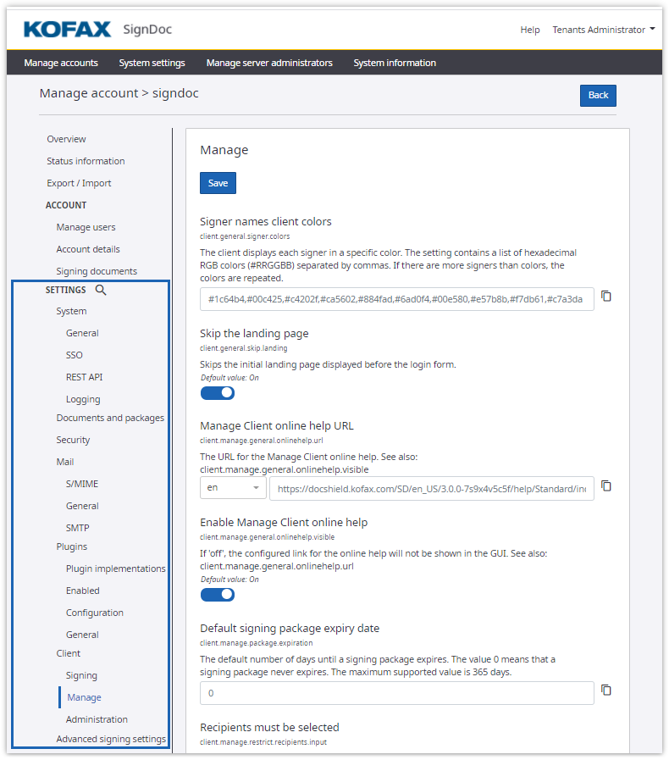Click the Back button
The width and height of the screenshot is (669, 760).
point(598,95)
